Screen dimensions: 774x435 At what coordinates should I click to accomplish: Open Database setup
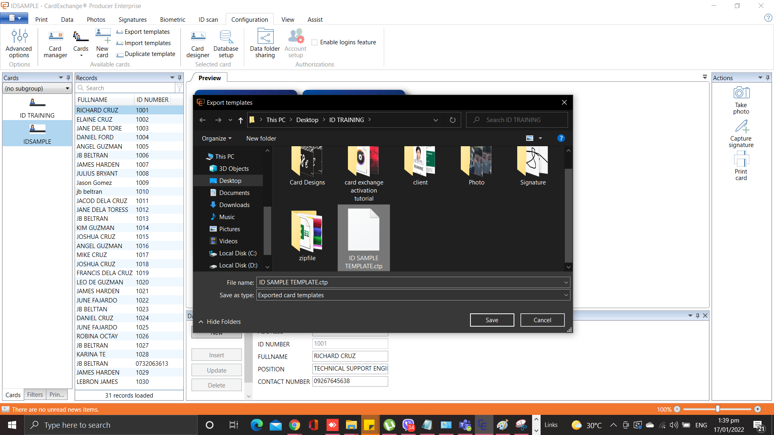pos(226,44)
